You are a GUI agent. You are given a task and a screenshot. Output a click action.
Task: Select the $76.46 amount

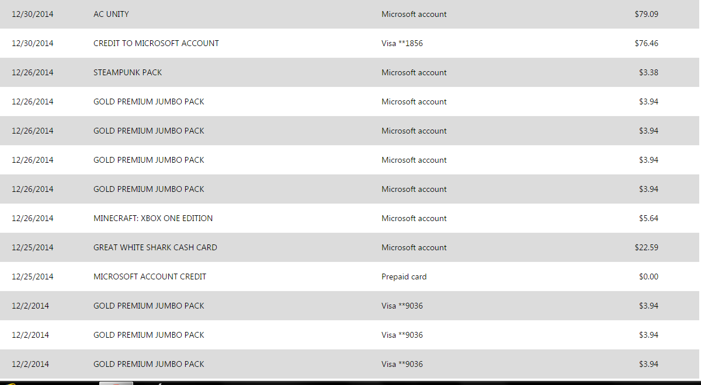[646, 43]
